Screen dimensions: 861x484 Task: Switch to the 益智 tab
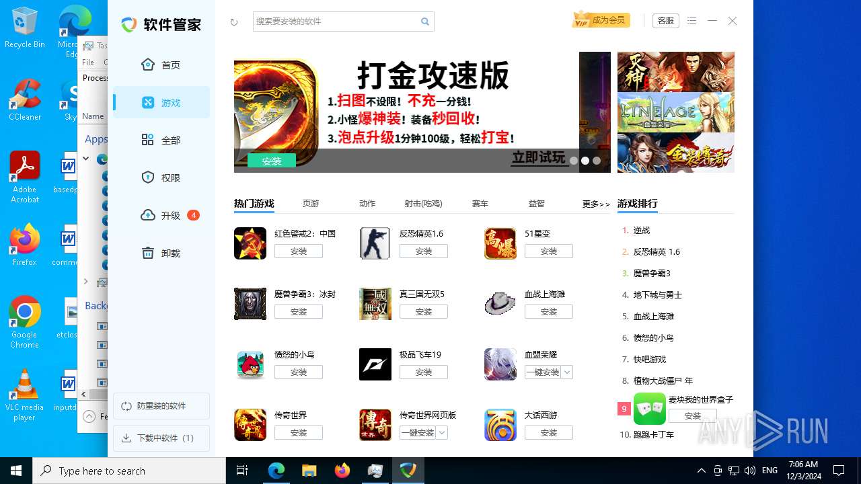[537, 204]
